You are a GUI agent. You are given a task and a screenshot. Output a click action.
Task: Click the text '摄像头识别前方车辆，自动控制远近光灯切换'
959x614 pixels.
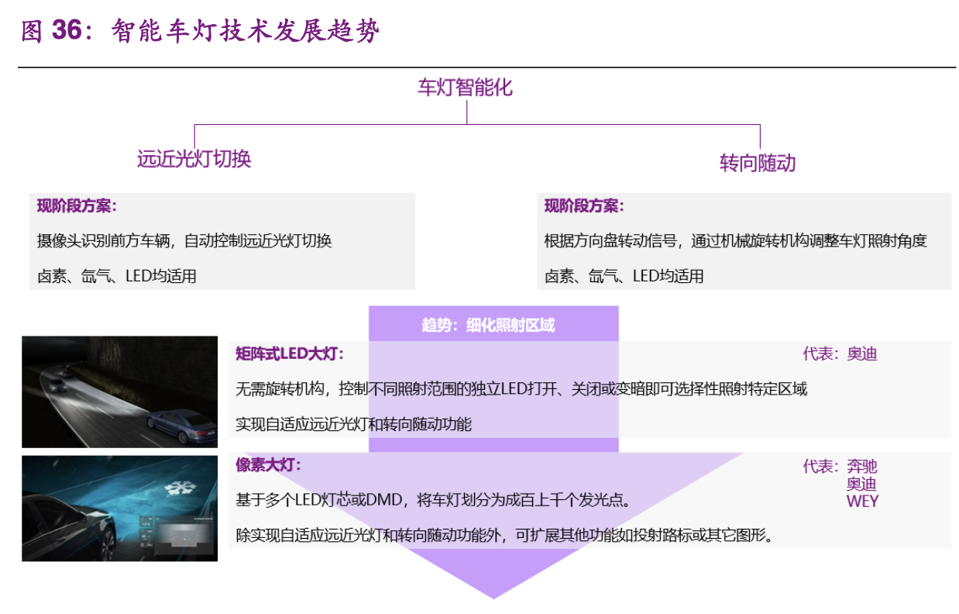tap(184, 241)
